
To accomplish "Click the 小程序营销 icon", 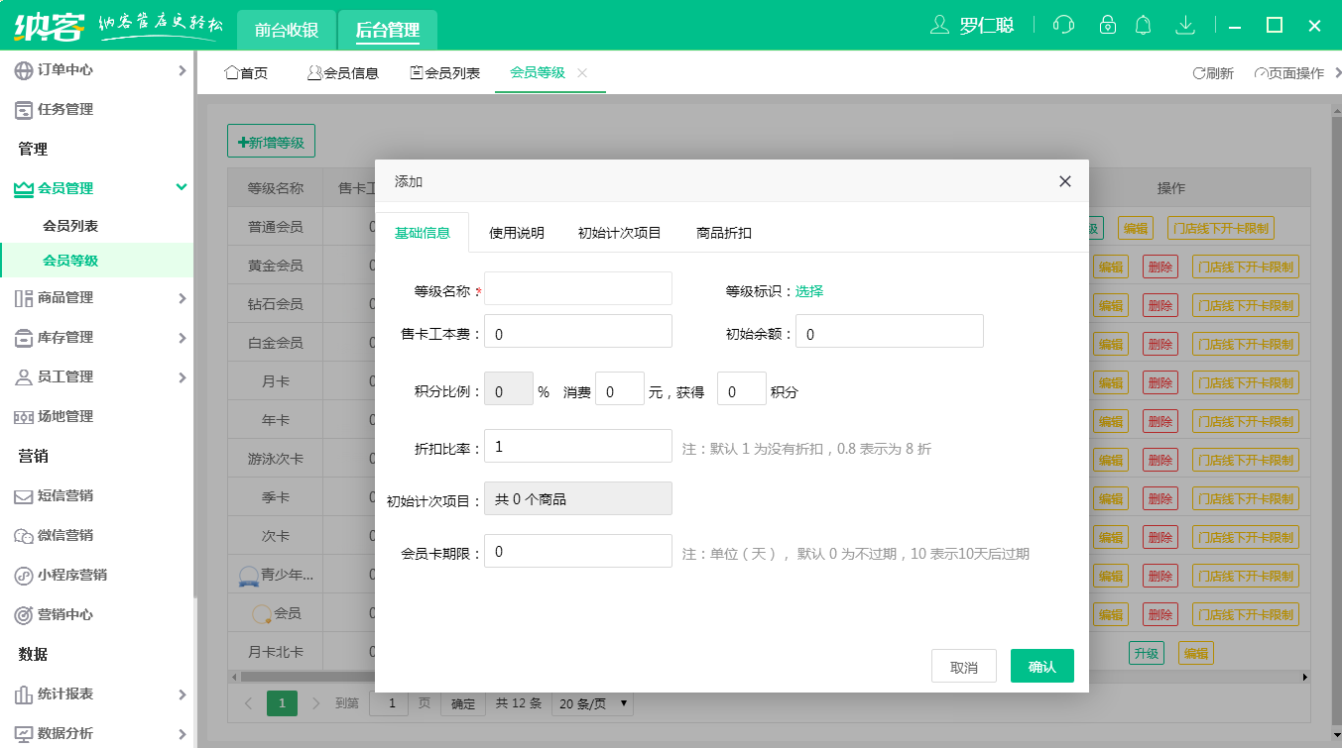I will [24, 576].
